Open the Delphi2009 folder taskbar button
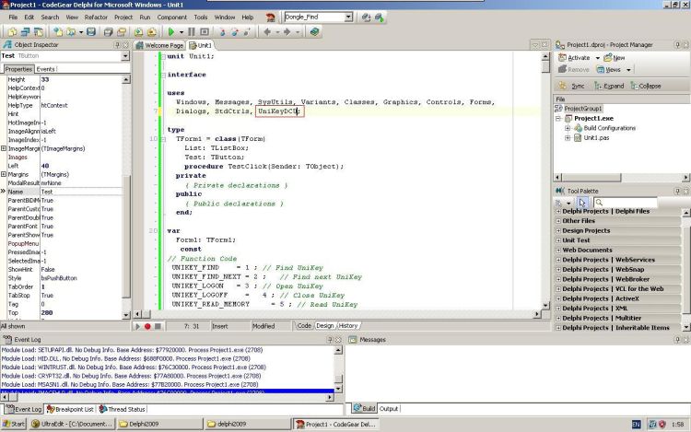This screenshot has height=432, width=691. 159,424
